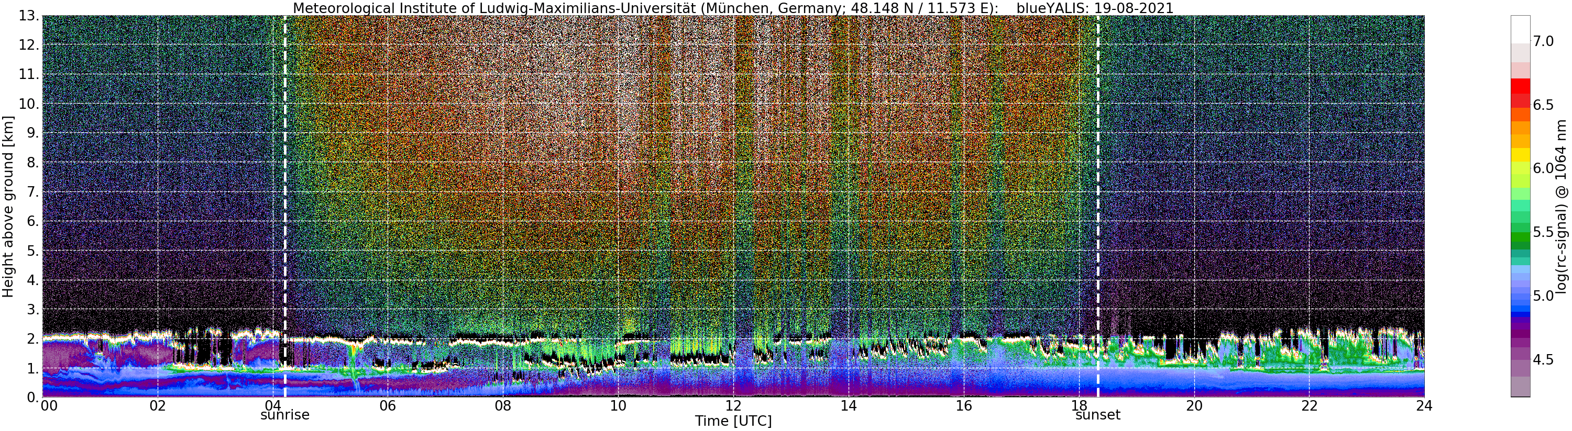Viewport: 1572px width, 431px height.
Task: Click the x-axis tick label '20'
Action: (1194, 406)
